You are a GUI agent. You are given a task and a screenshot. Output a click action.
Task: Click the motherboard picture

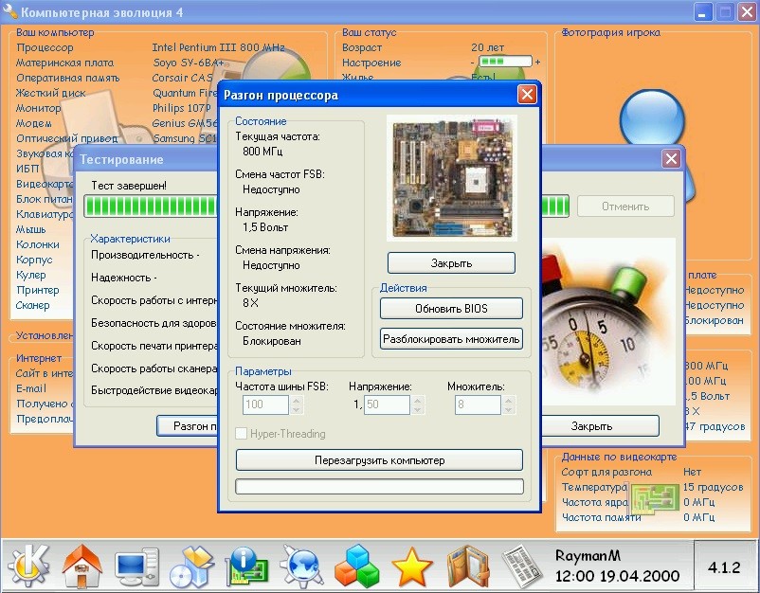coord(452,178)
